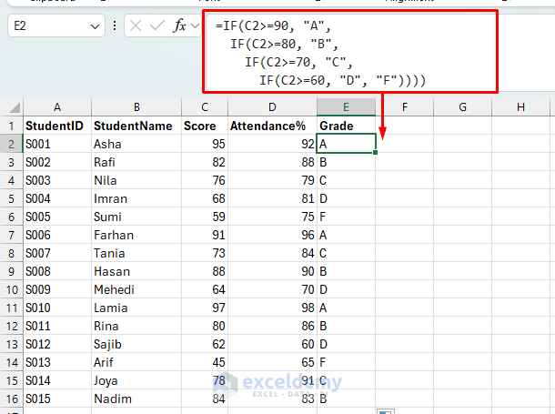Select column G header

(462, 107)
